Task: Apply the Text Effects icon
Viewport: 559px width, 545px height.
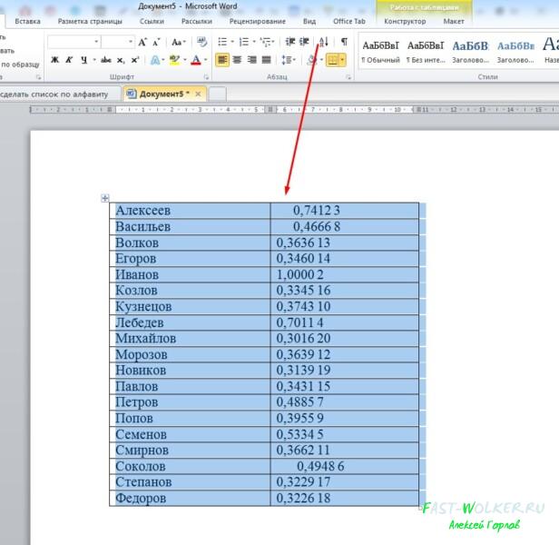Action: click(x=155, y=60)
